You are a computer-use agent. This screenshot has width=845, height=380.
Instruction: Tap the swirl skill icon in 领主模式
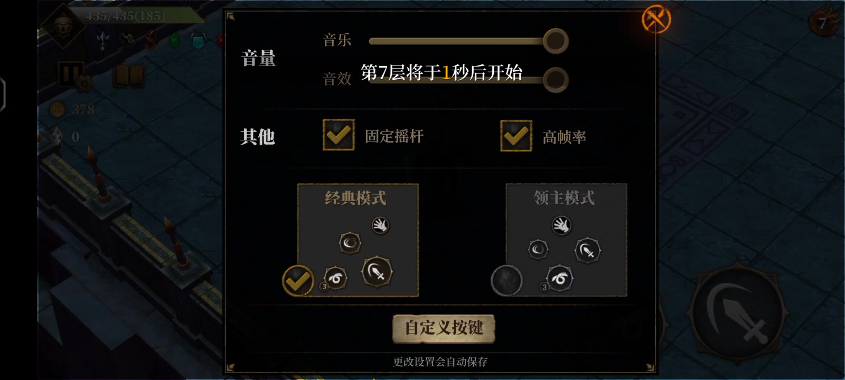click(x=538, y=249)
